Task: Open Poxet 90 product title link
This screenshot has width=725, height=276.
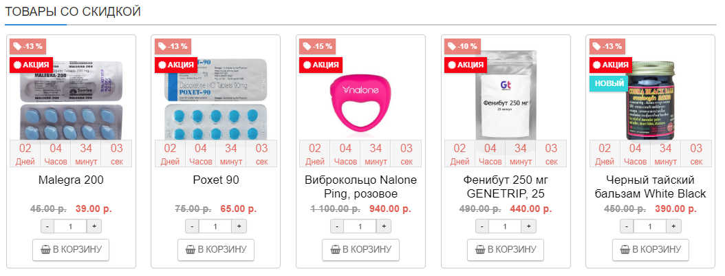Action: click(216, 180)
